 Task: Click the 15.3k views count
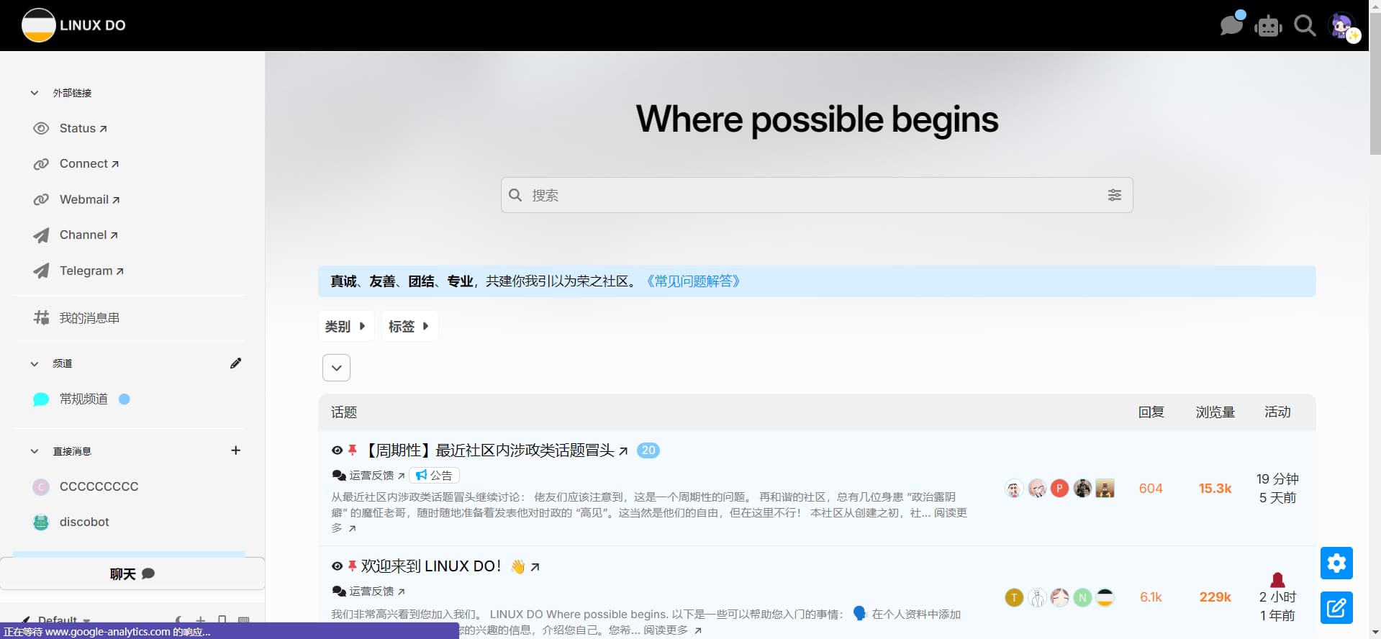point(1215,489)
